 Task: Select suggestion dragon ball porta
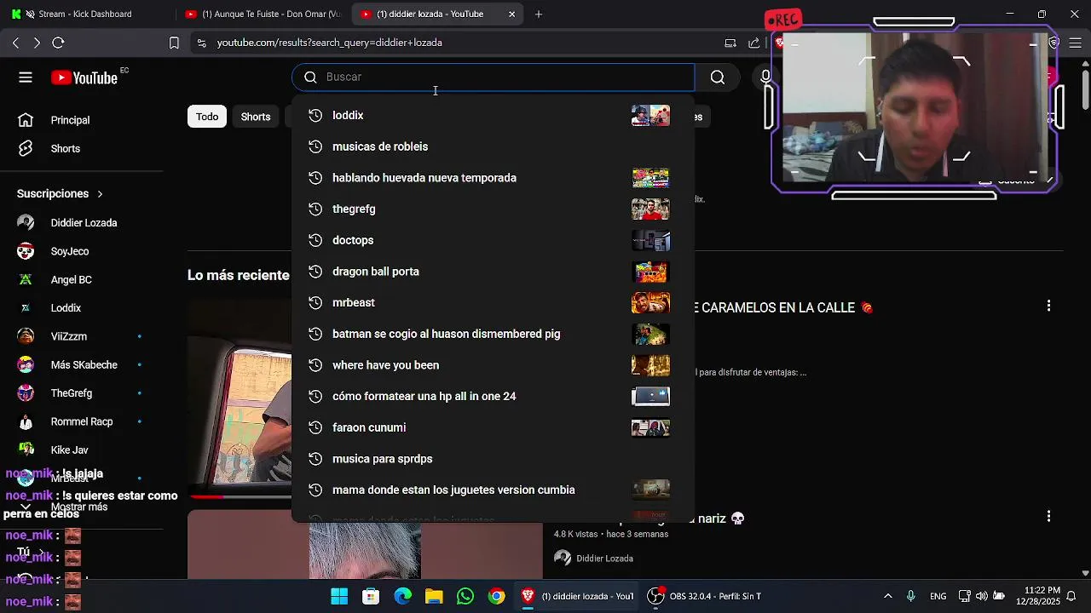click(493, 272)
